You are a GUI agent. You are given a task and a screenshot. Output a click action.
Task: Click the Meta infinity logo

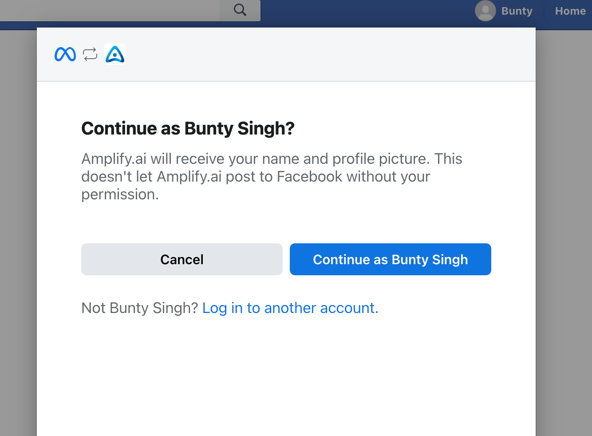[65, 54]
